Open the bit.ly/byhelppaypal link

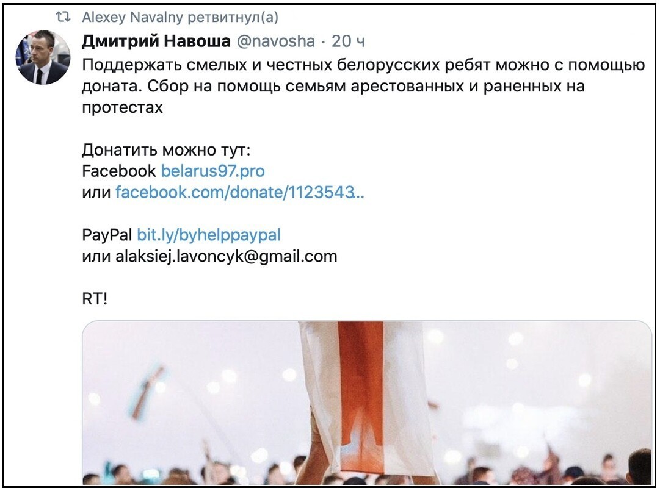click(209, 235)
